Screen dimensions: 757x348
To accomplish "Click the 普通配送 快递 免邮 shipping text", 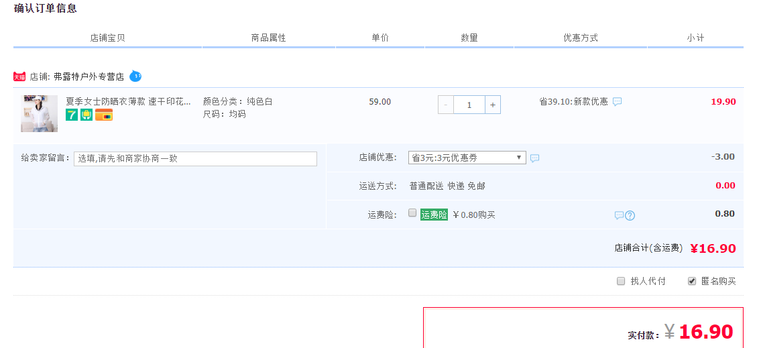I will coord(447,186).
